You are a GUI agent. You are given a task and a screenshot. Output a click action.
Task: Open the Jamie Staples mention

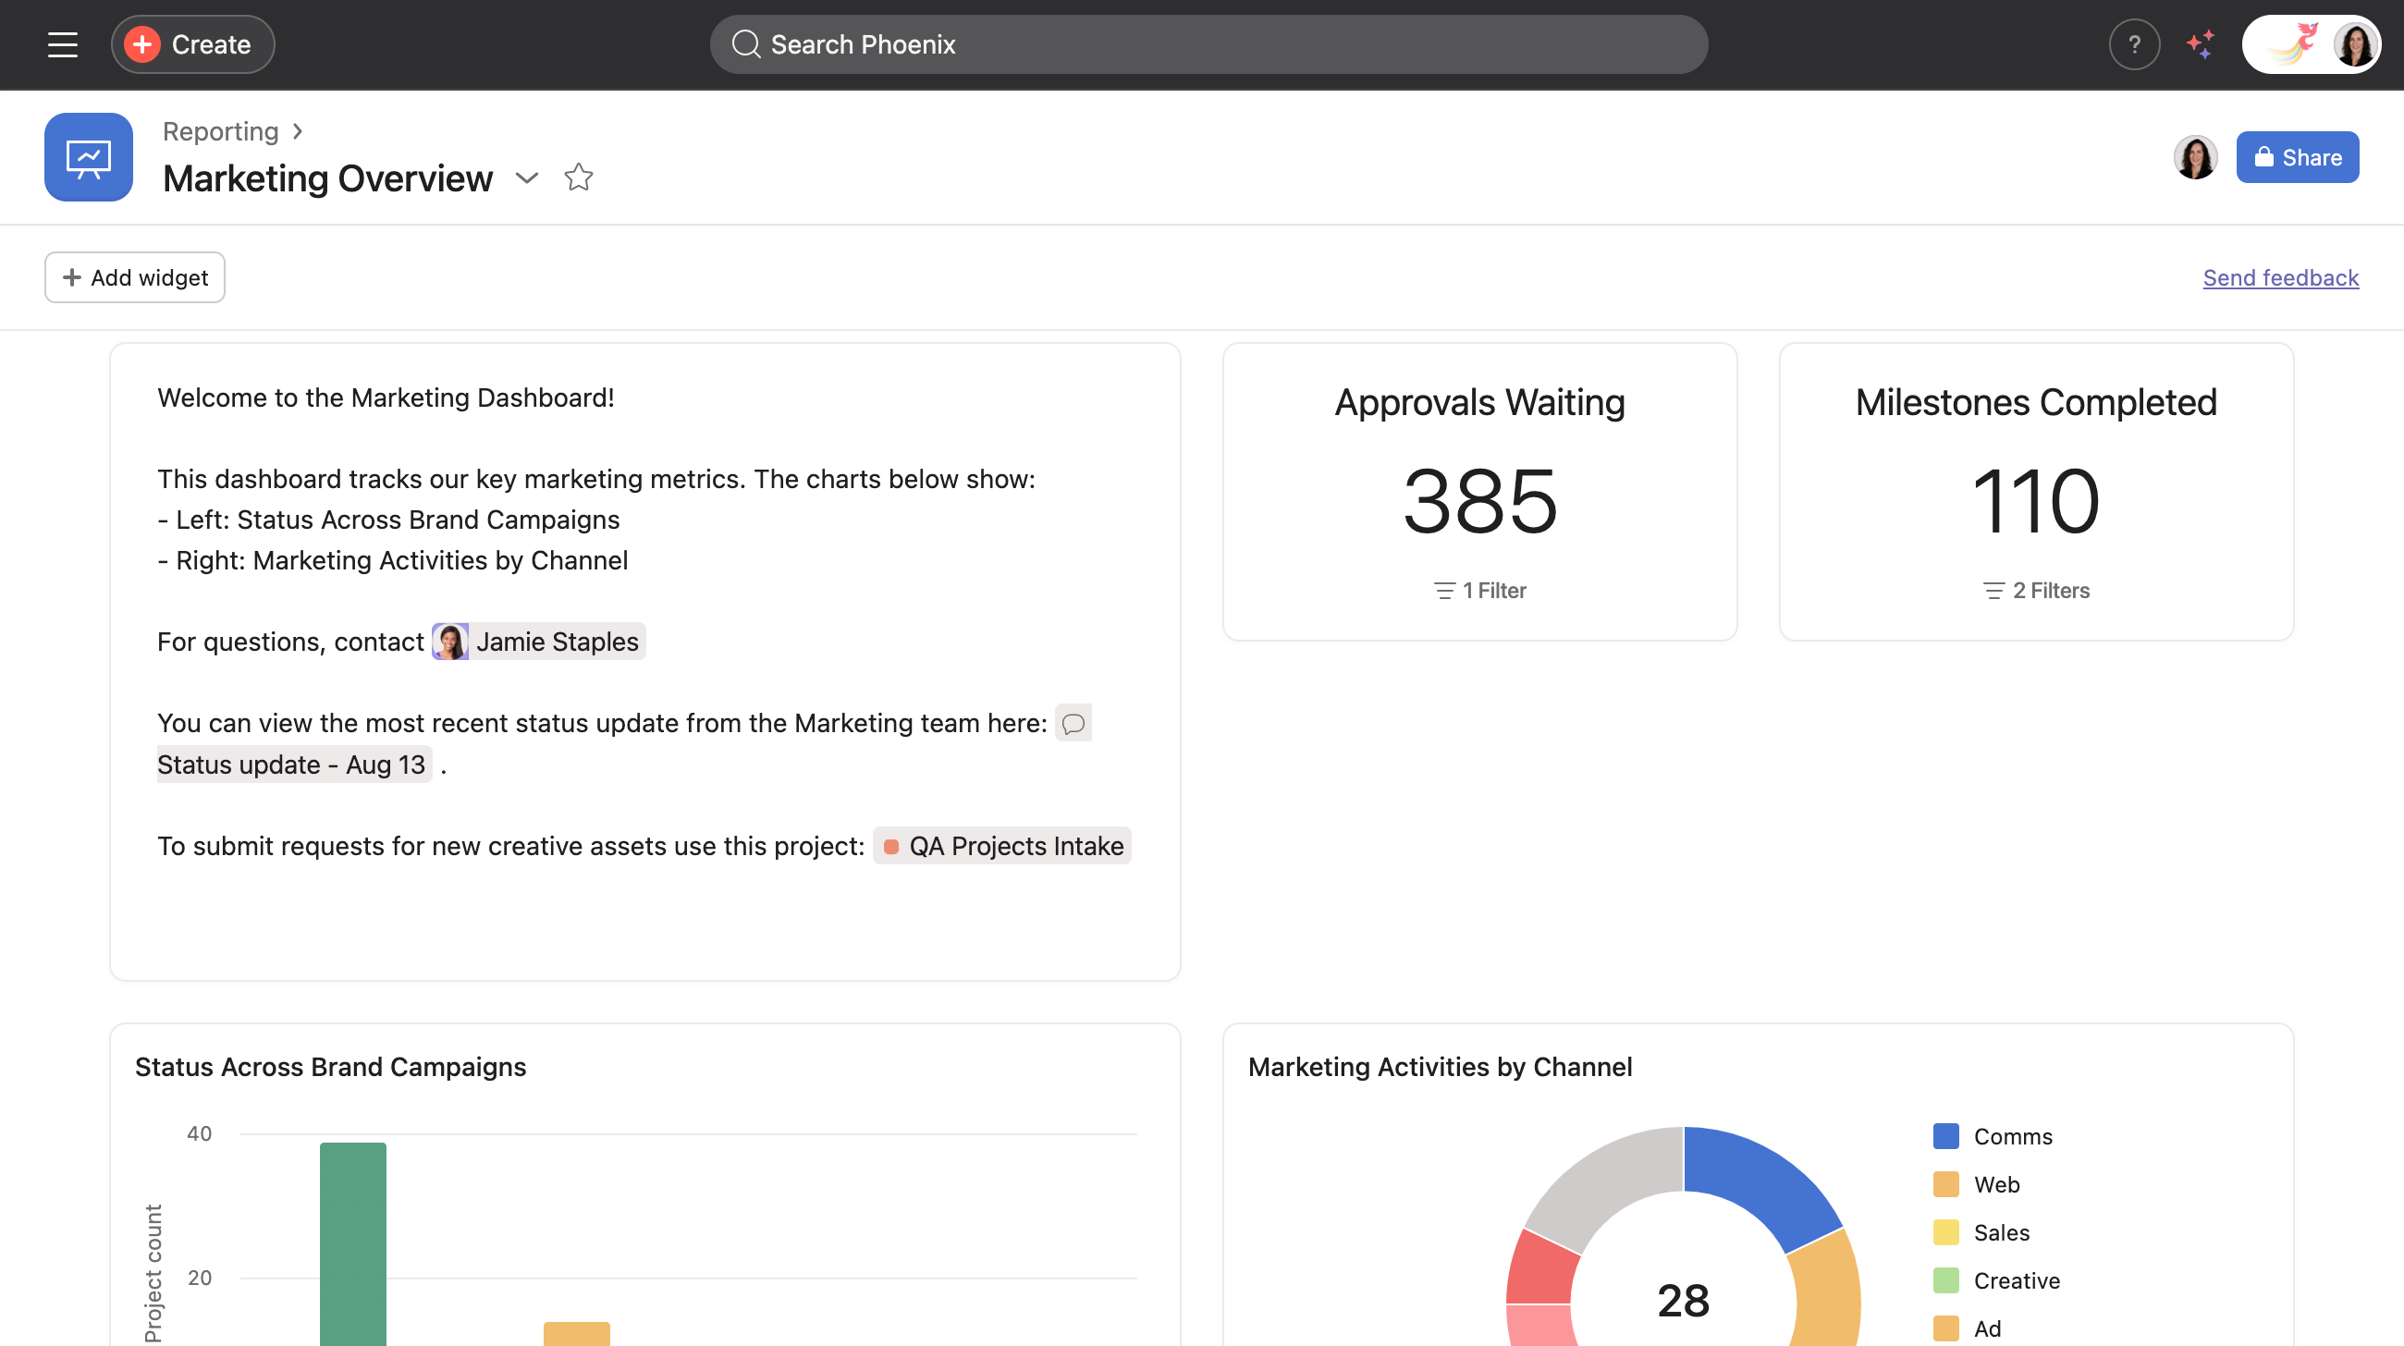pyautogui.click(x=539, y=641)
